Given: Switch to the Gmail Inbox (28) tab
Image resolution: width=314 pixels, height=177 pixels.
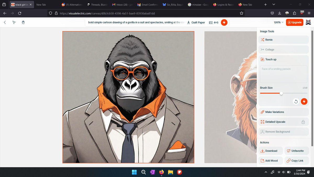Looking at the screenshot, I should point(122,5).
